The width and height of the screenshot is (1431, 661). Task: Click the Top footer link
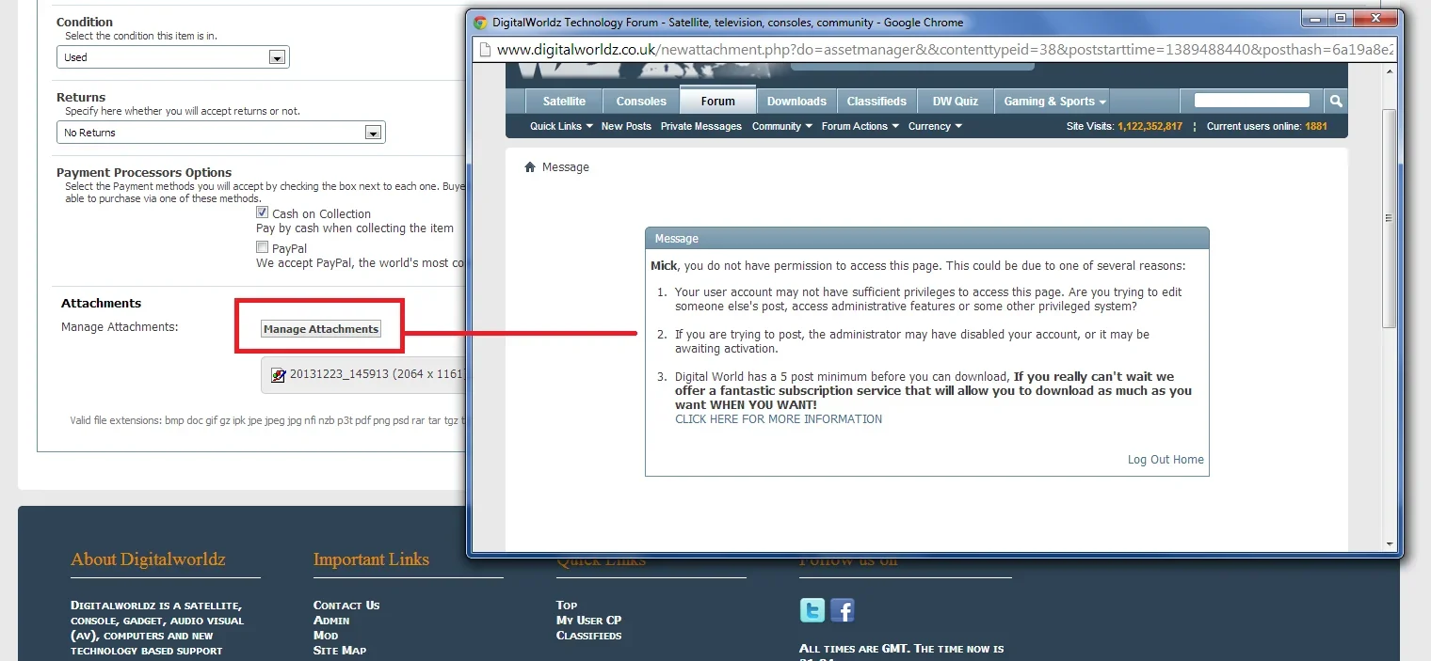point(567,606)
